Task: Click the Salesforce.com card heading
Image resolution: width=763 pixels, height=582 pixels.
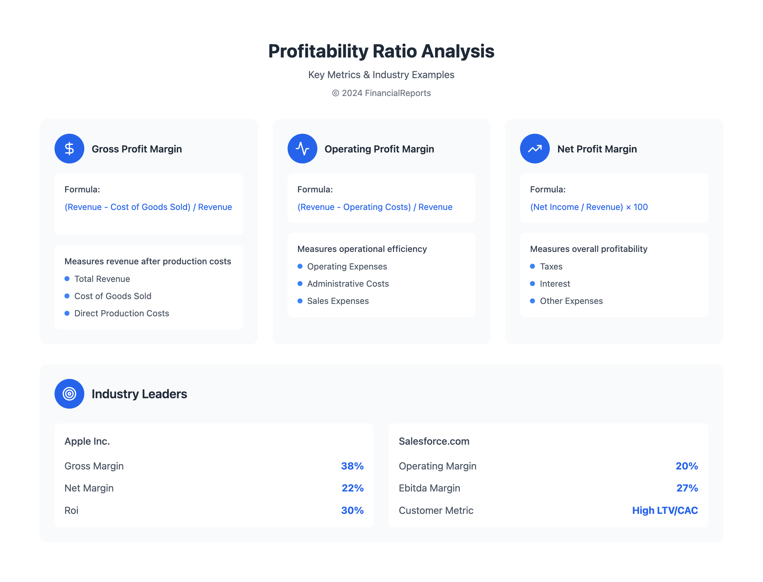Action: 434,441
